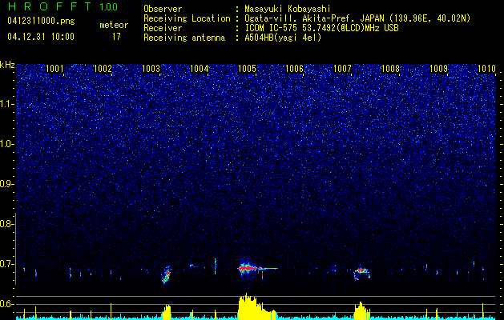
Task: Click the 1007 time marker
Action: [343, 69]
